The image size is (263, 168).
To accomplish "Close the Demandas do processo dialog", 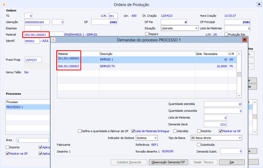I will [x=245, y=40].
